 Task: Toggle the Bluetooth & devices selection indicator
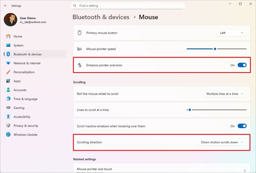pos(4,54)
